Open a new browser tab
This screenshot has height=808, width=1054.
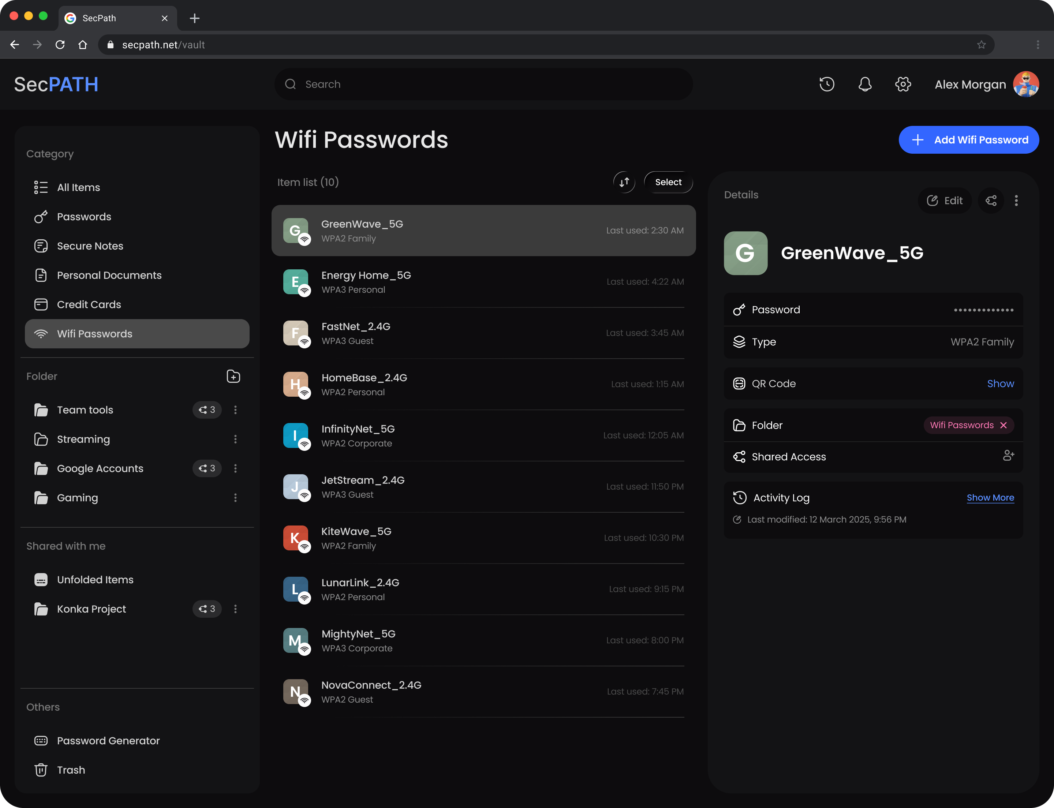tap(194, 18)
